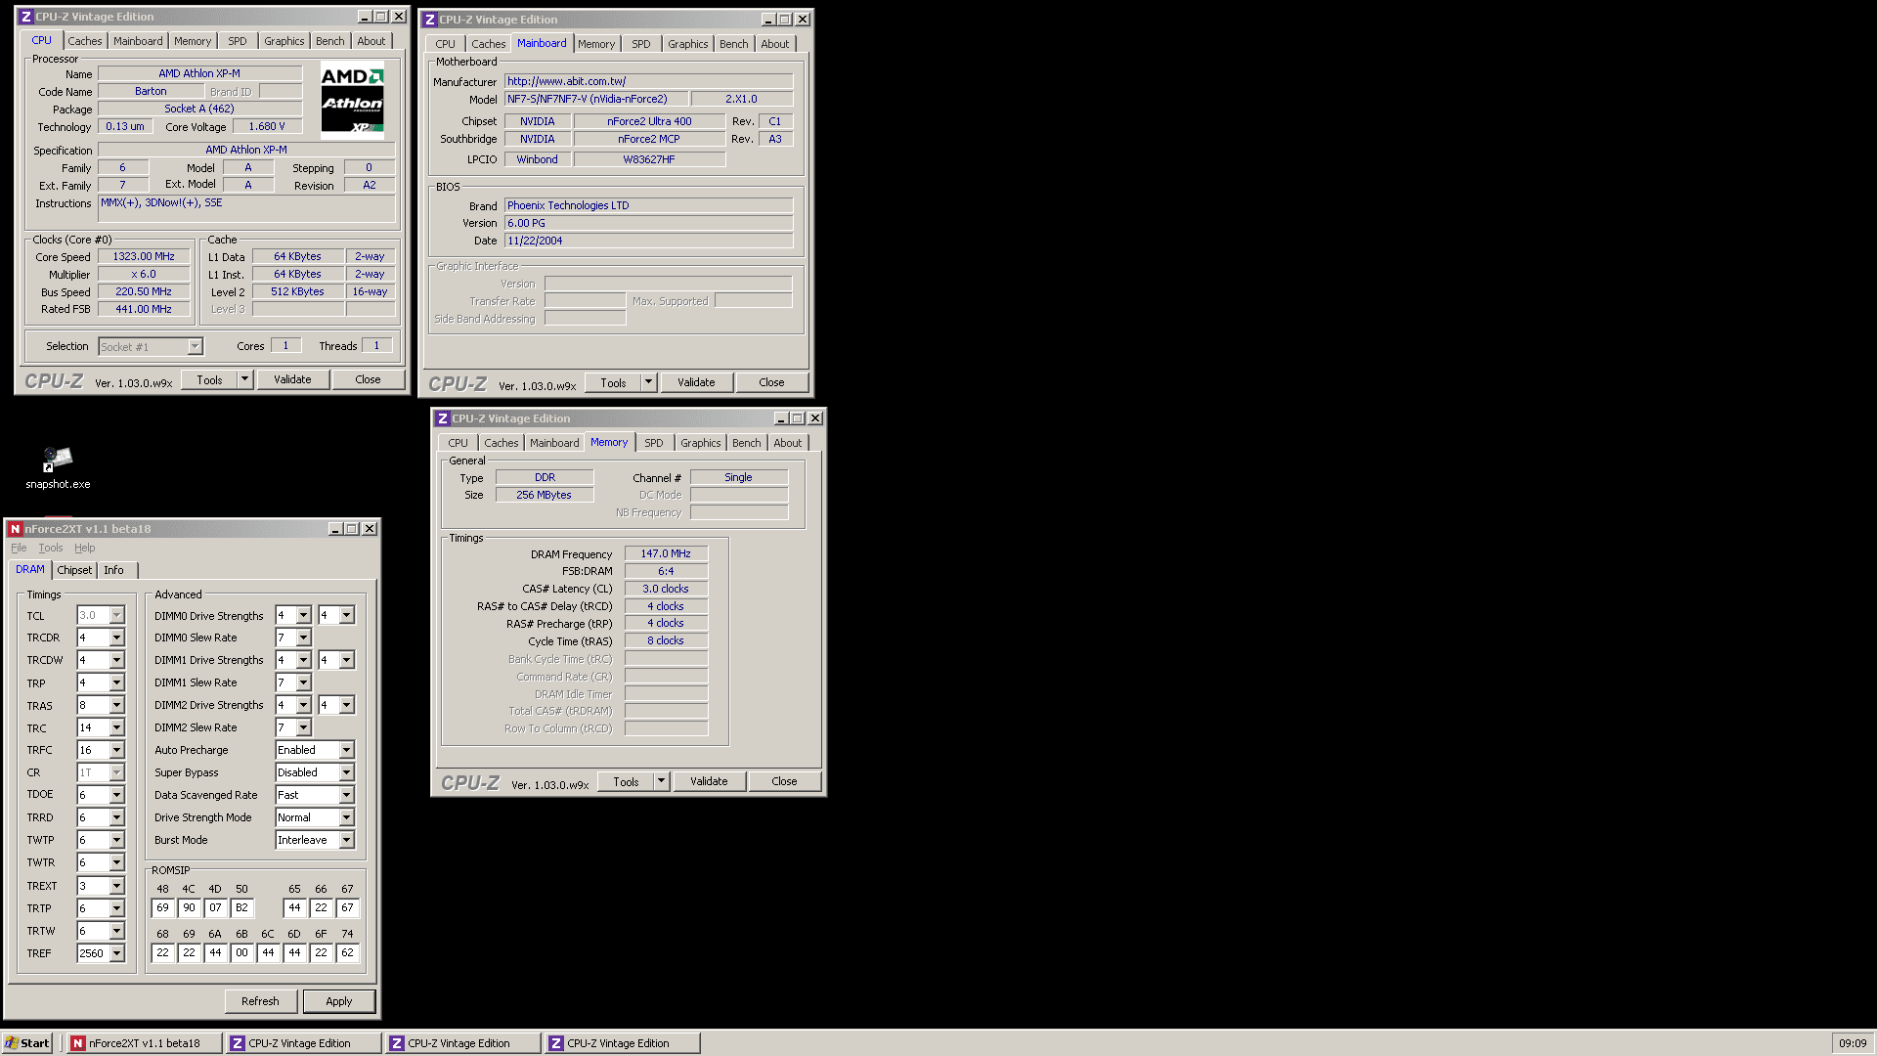Open the Auto Precharge dropdown
The height and width of the screenshot is (1056, 1877).
(x=346, y=750)
